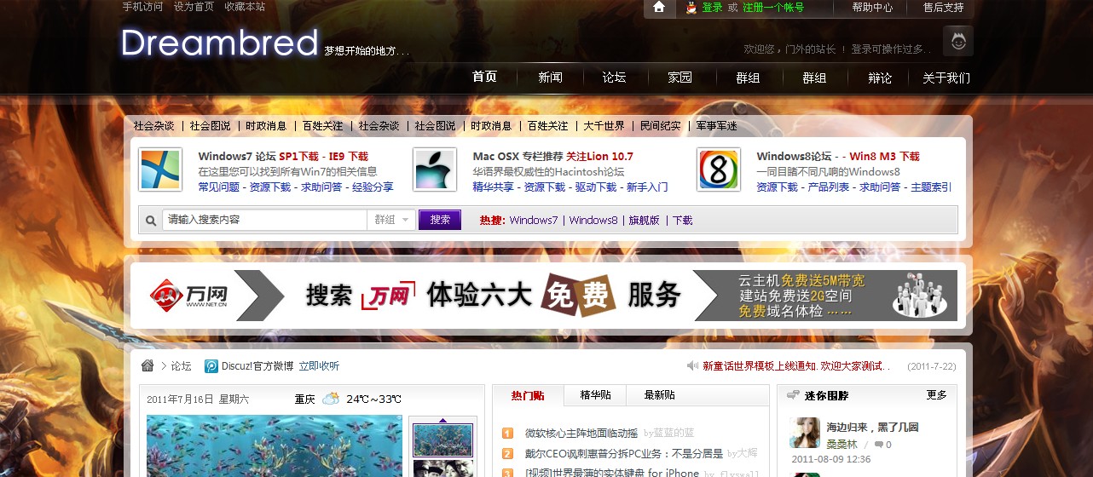The width and height of the screenshot is (1093, 477).
Task: Switch to the 精华贴 tab
Action: (x=595, y=395)
